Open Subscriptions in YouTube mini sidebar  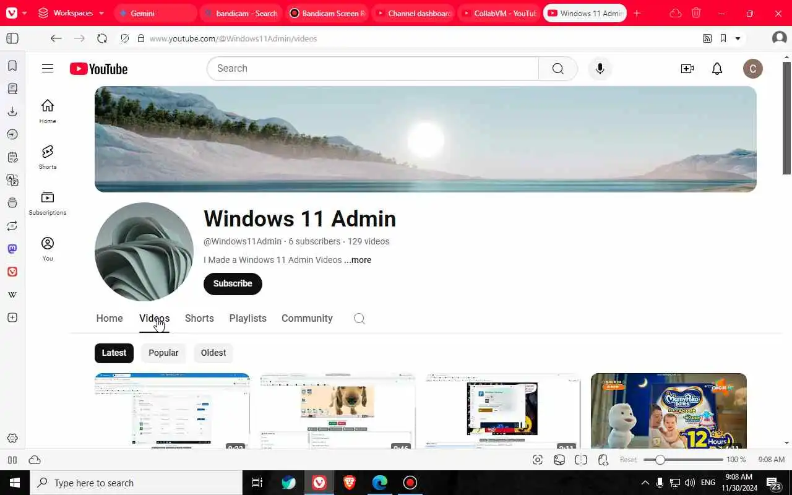(x=48, y=203)
